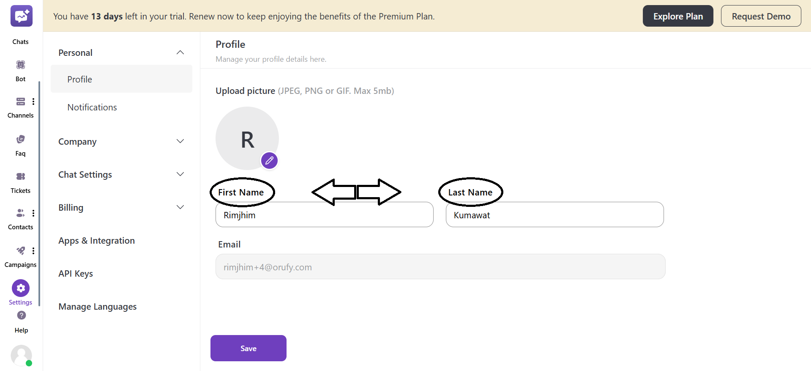The image size is (811, 371).
Task: Open the Channels section
Action: 20,102
